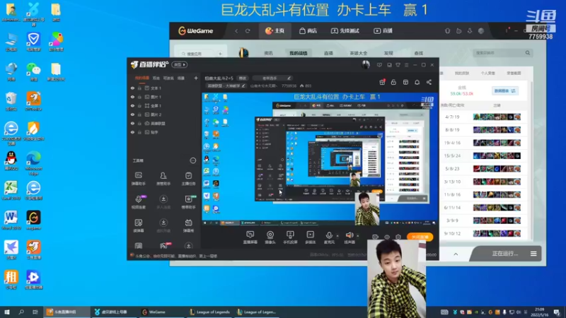This screenshot has width=566, height=318.
Task: Toggle preview eye icon near 关闭直播
Action: point(387,237)
